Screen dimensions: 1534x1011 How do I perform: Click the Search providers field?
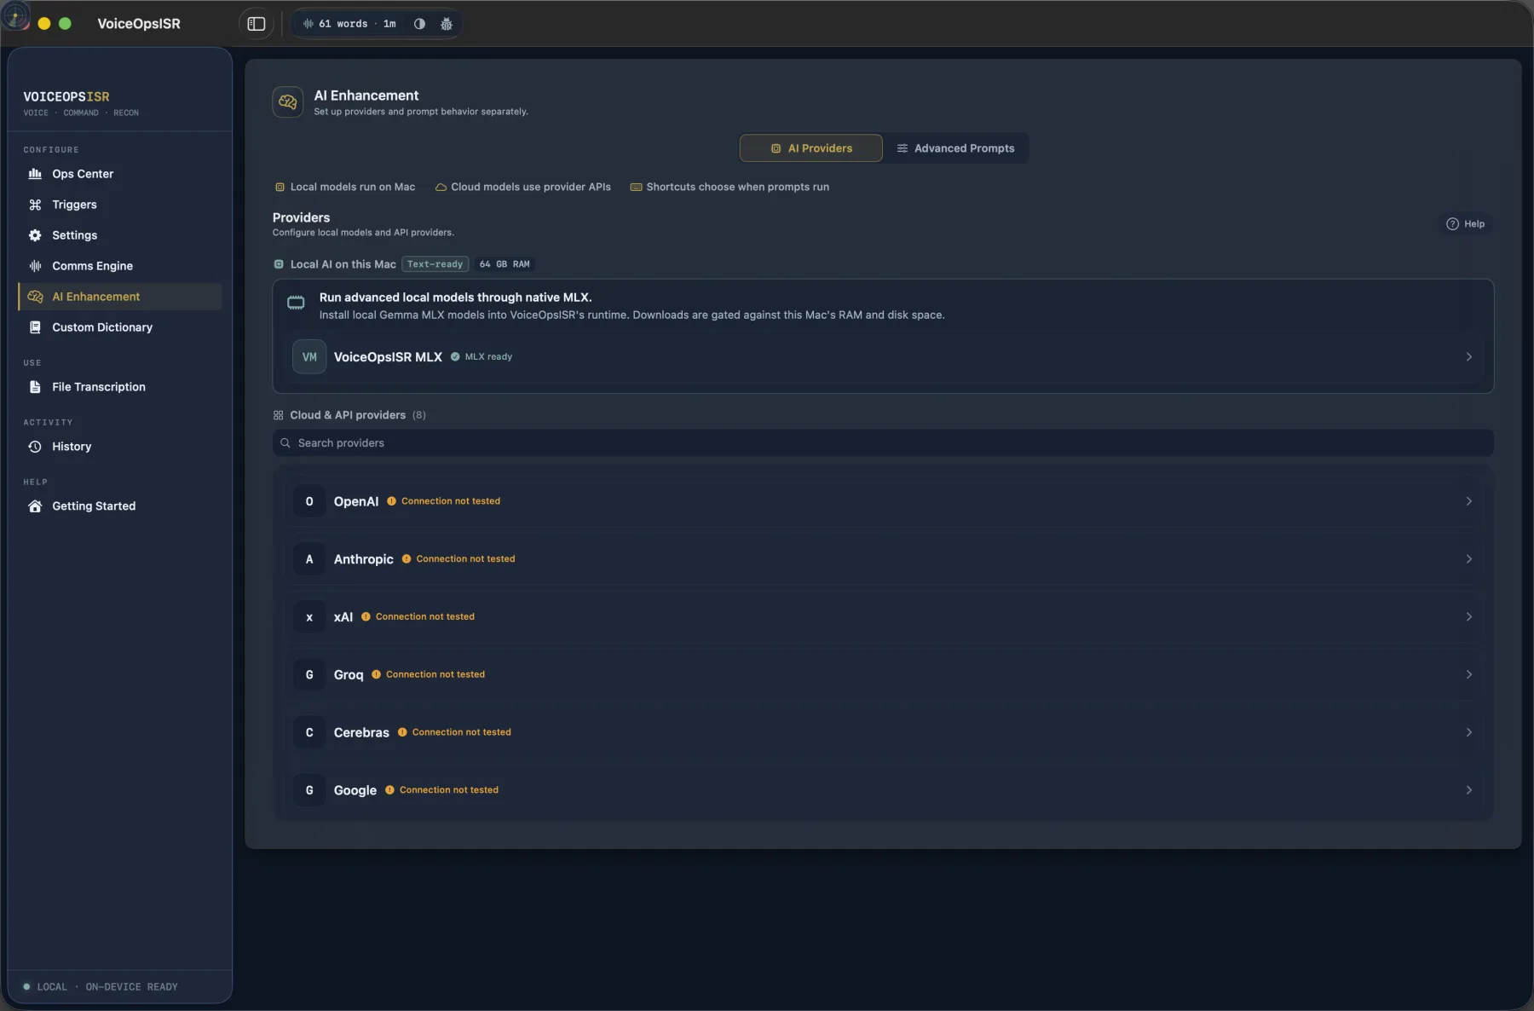tap(883, 443)
